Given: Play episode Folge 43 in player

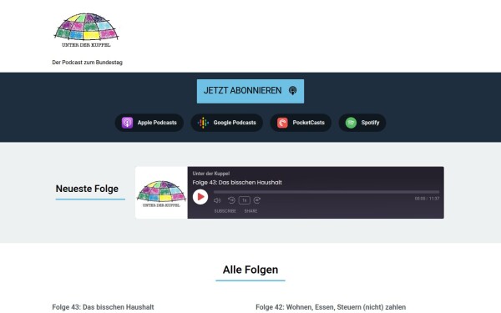Looking at the screenshot, I should point(200,197).
